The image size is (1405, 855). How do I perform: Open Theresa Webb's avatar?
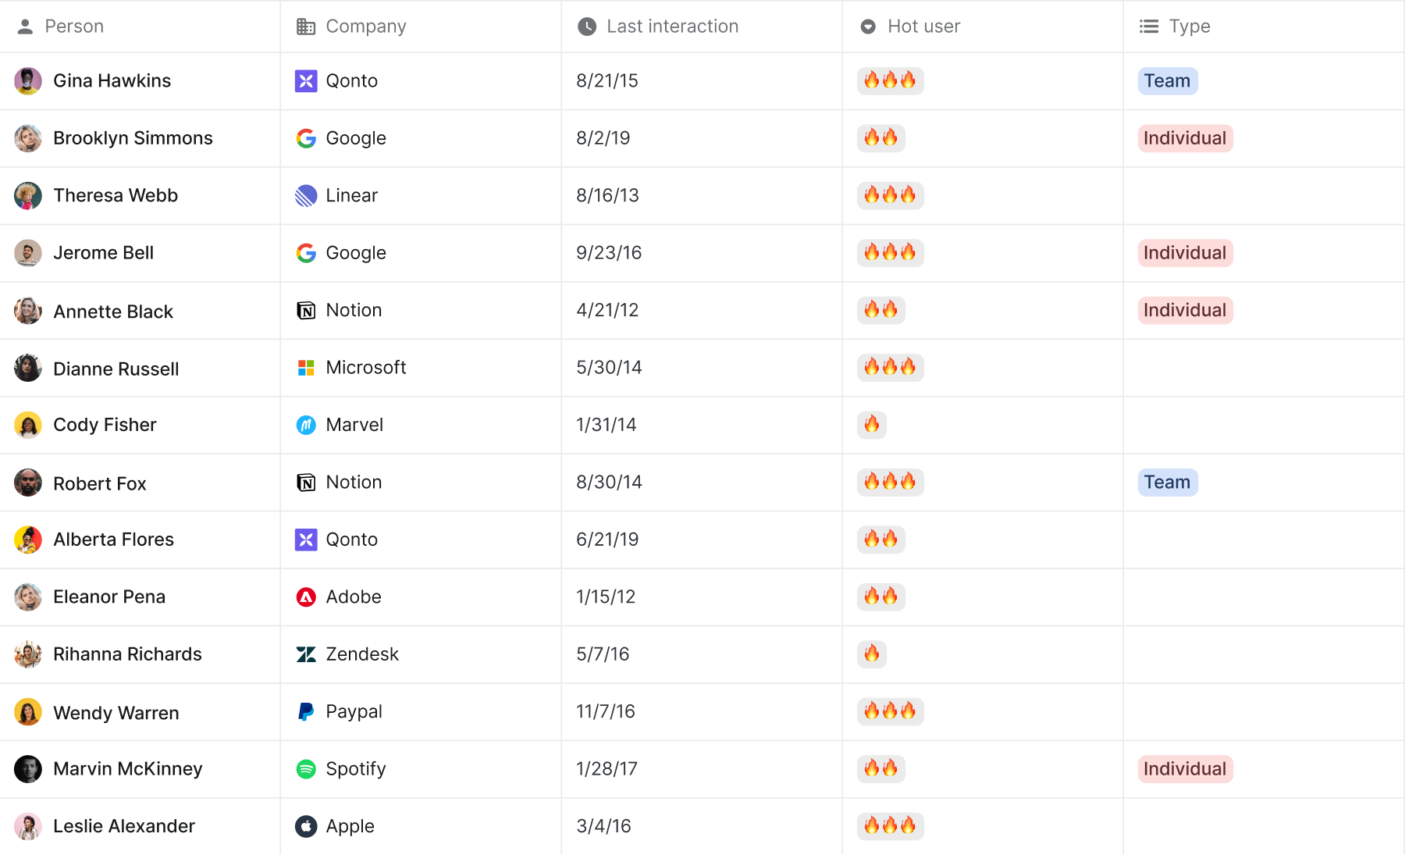(28, 196)
